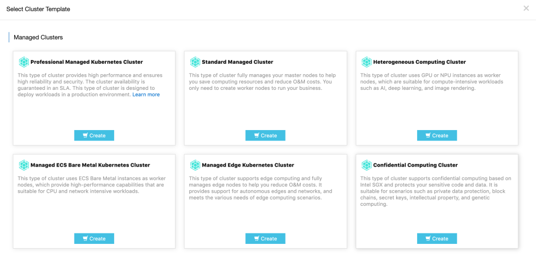This screenshot has width=536, height=258.
Task: Select the Standard Managed Cluster title
Action: coord(237,62)
